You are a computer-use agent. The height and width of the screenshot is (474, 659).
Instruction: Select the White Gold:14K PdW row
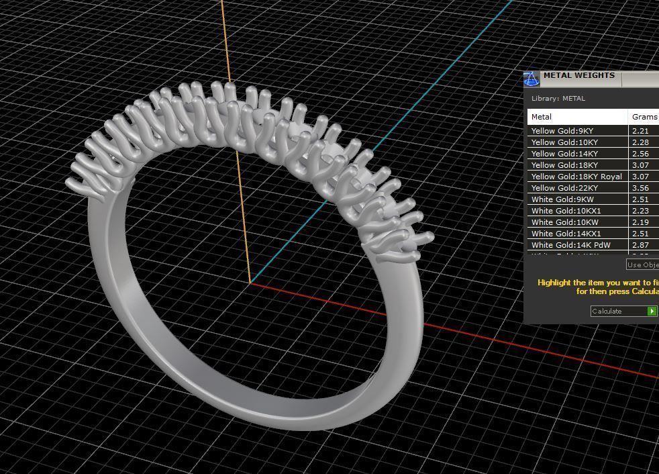pyautogui.click(x=593, y=244)
